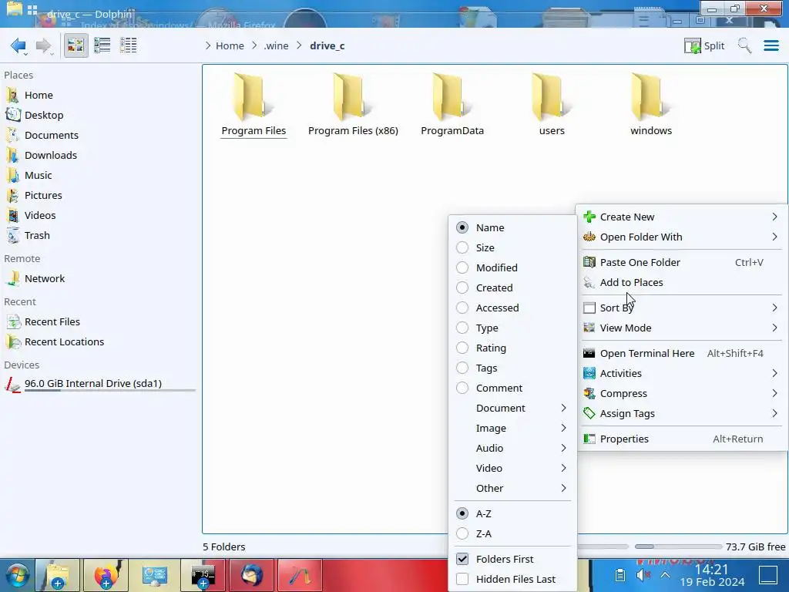Viewport: 789px width, 592px height.
Task: Expand Create New submenu
Action: click(x=681, y=217)
